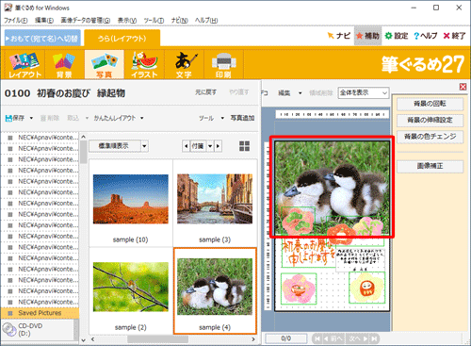Open the レイアウト (Layout) toolbar icon

24,64
